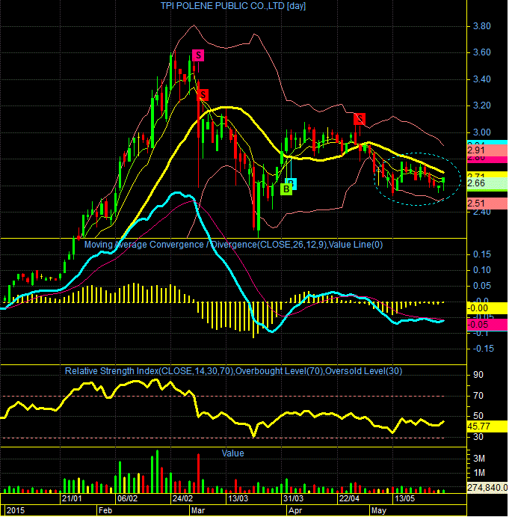This screenshot has width=515, height=517.
Task: Select the 31/03 date on the time axis
Action: click(293, 498)
